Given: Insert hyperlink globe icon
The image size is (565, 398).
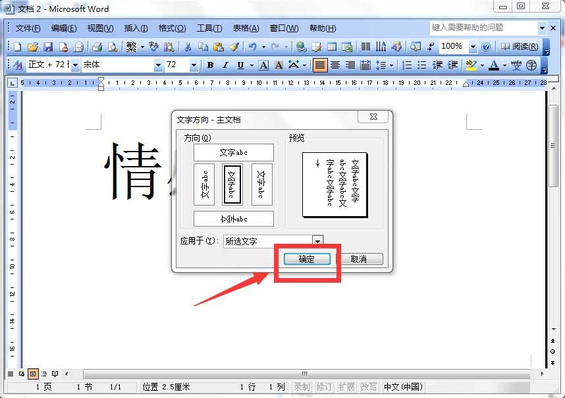Looking at the screenshot, I should [301, 47].
